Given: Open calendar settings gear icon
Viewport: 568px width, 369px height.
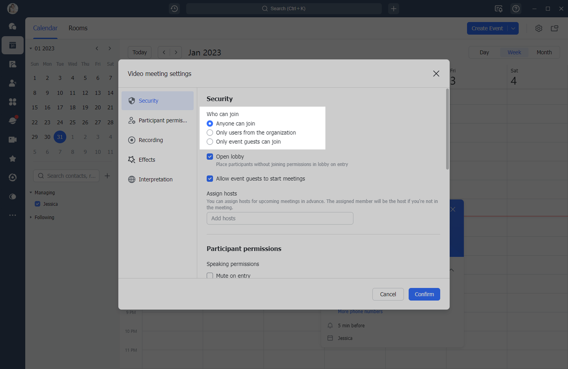Looking at the screenshot, I should [539, 28].
